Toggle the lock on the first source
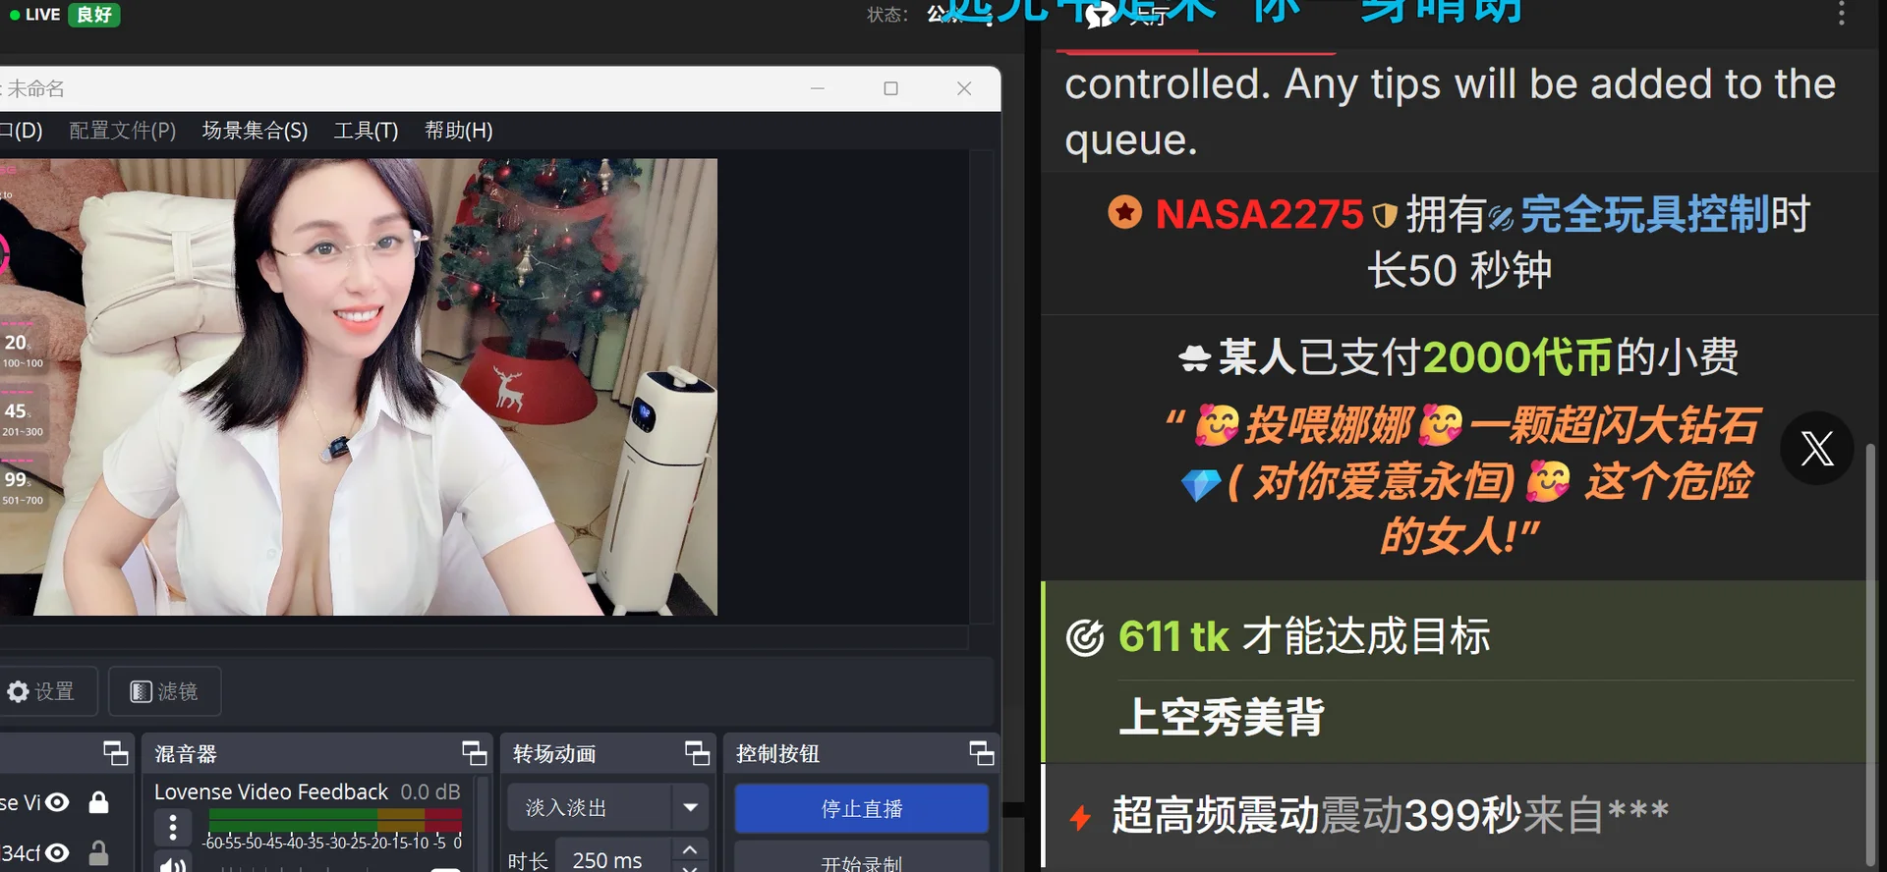This screenshot has height=872, width=1887. click(98, 802)
